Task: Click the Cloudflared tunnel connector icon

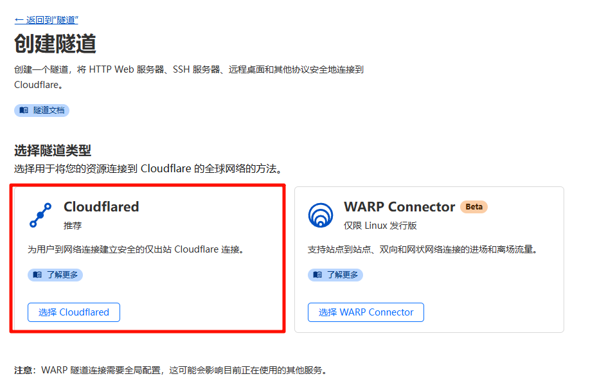Action: click(40, 215)
